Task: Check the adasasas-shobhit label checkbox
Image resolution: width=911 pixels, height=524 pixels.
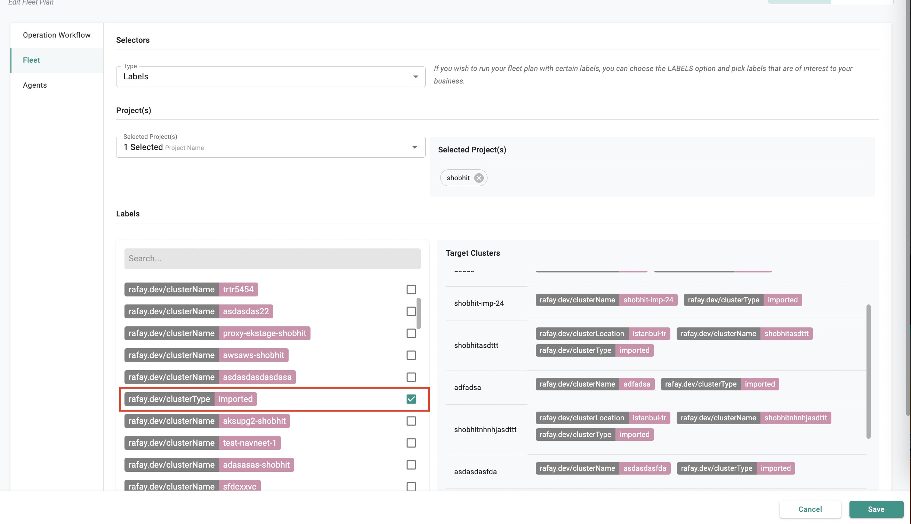Action: [x=411, y=465]
